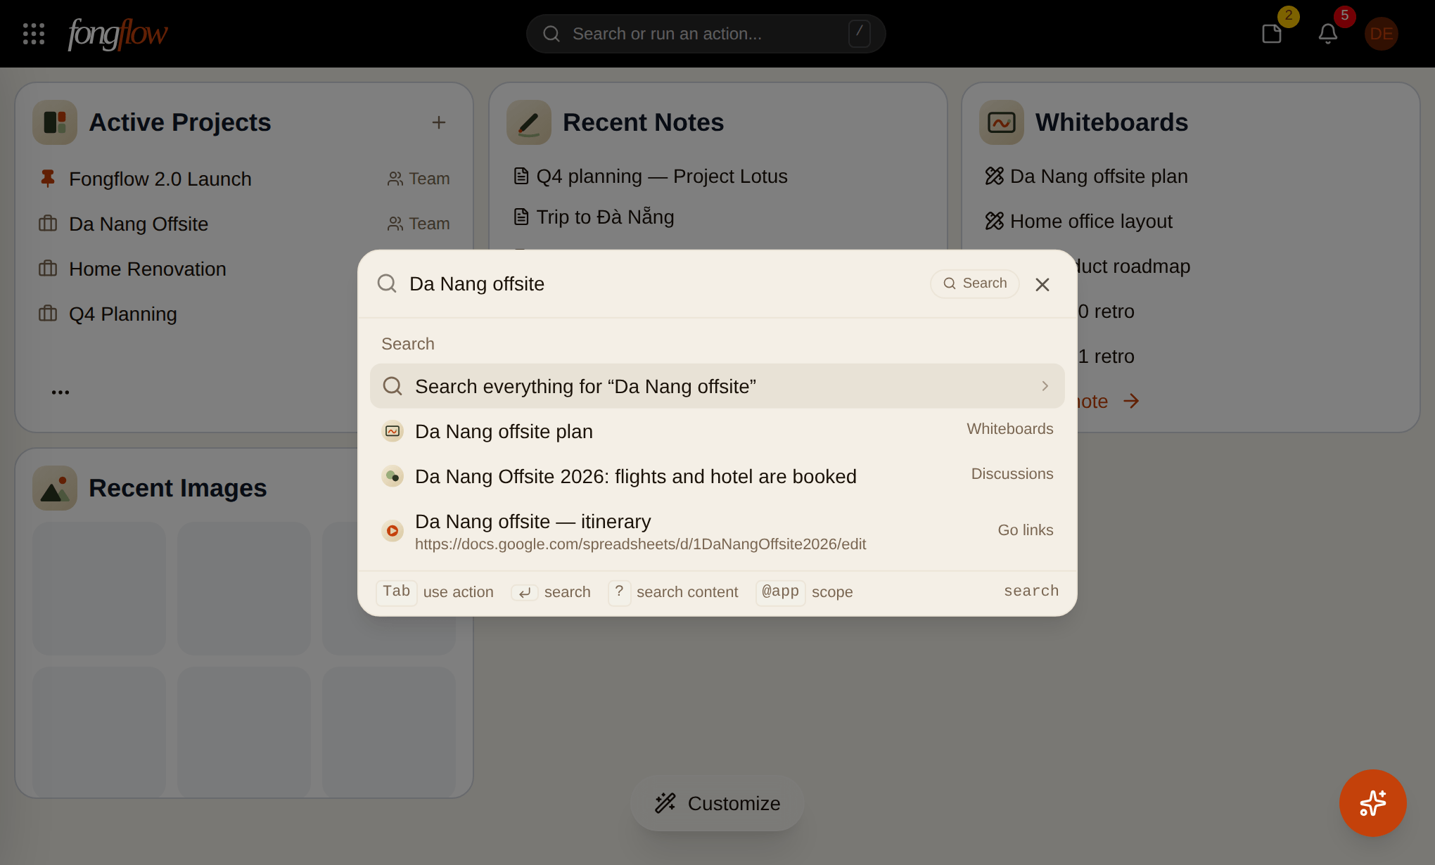
Task: Close the search dialog with X
Action: [x=1042, y=284]
